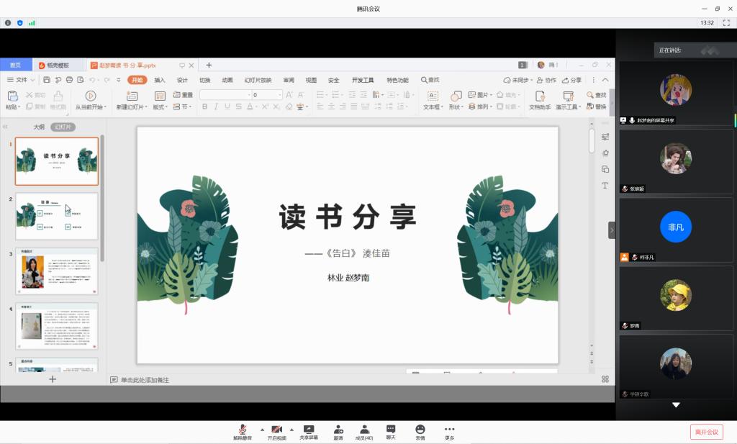737x444 pixels.
Task: Select slide 2 thumbnail in panel
Action: coord(56,216)
